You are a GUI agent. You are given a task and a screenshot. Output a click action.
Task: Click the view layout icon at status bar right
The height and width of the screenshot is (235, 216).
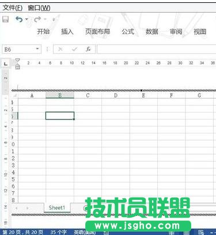point(201,232)
